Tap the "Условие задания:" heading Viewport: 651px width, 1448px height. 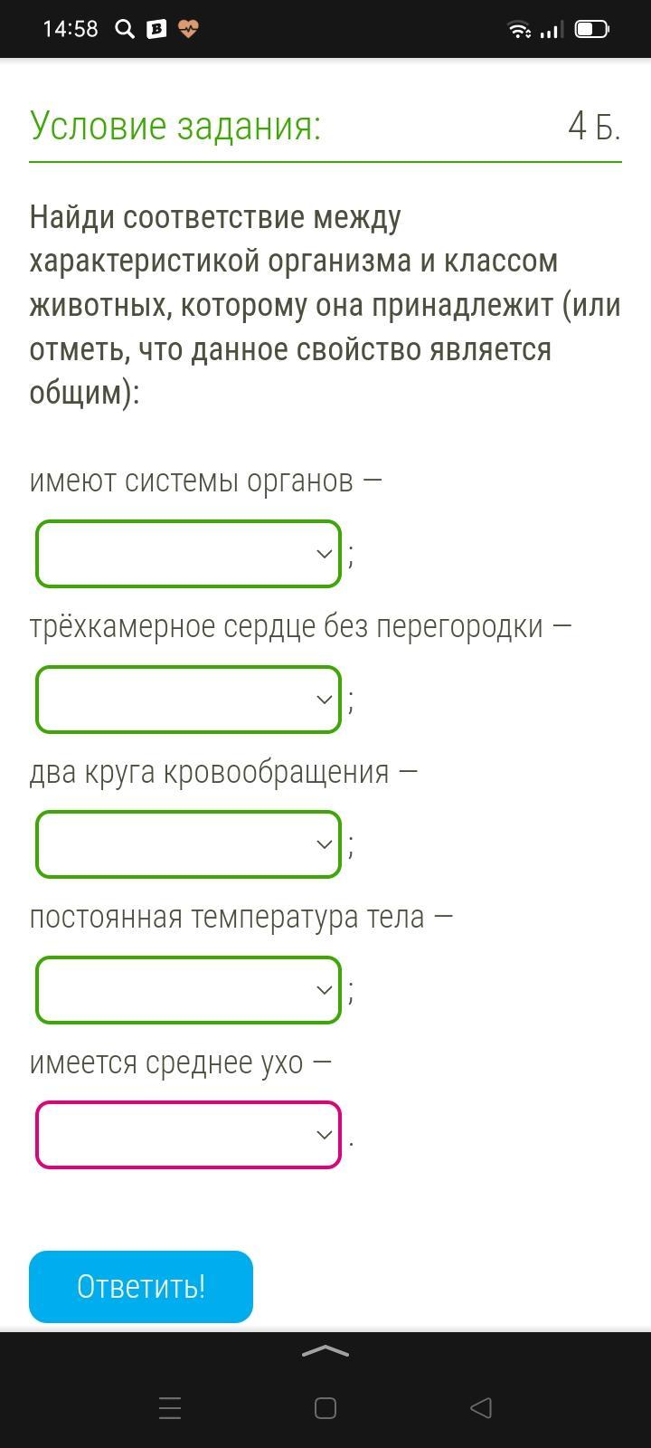coord(175,126)
